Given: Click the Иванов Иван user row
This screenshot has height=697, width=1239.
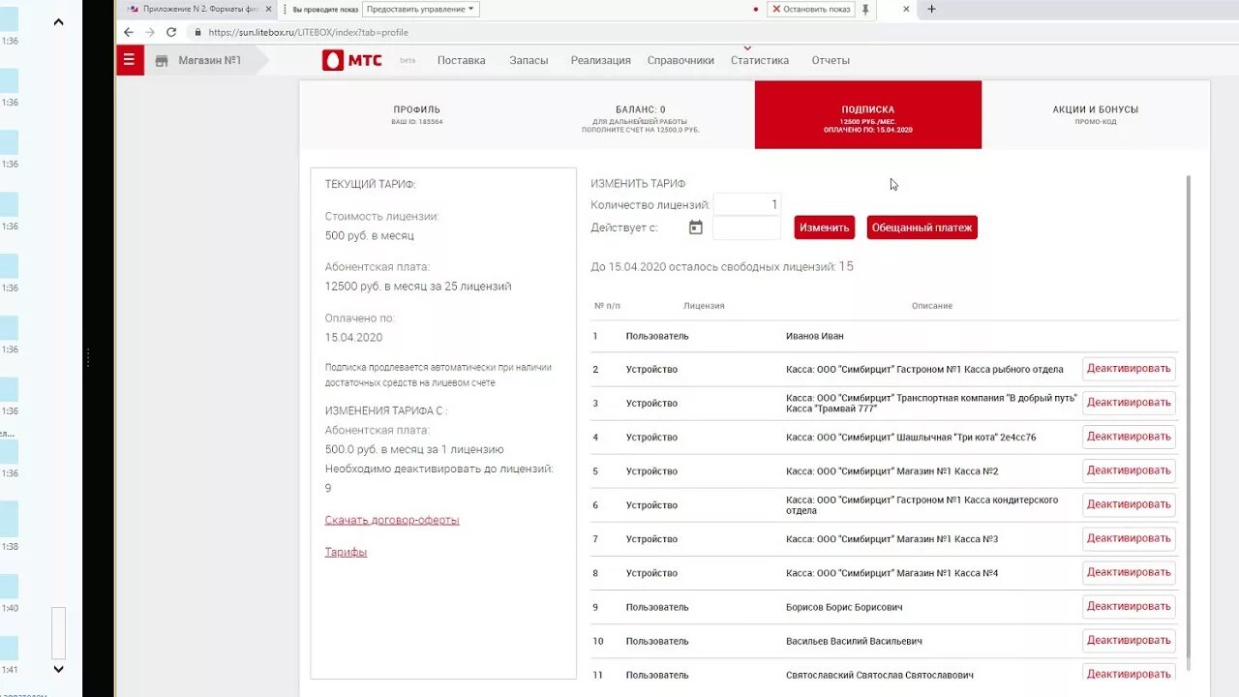Looking at the screenshot, I should 885,336.
